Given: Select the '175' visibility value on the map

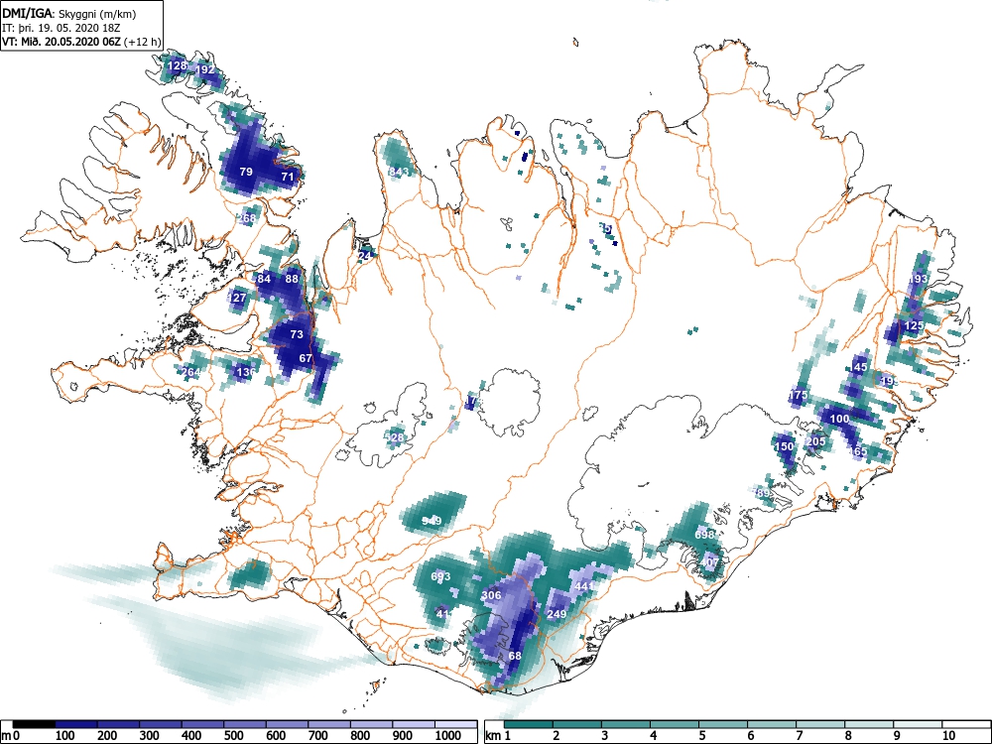Looking at the screenshot, I should (x=799, y=395).
